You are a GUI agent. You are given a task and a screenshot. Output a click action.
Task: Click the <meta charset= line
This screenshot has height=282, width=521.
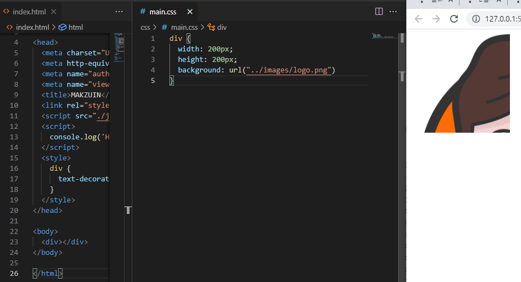click(75, 53)
